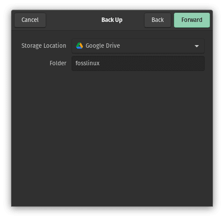The image size is (224, 219).
Task: Select the Storage Location label
Action: 44,46
